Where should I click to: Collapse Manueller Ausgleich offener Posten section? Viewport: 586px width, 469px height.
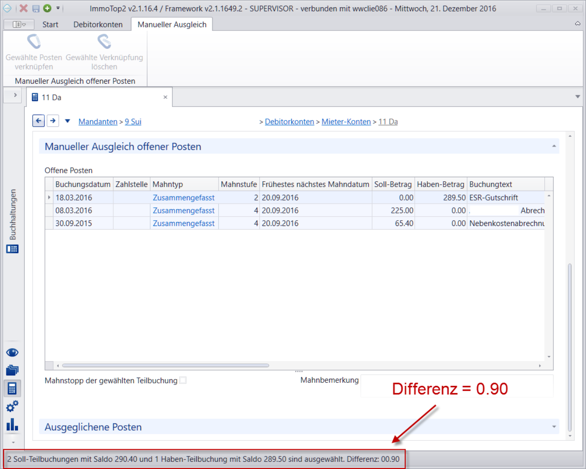click(554, 146)
